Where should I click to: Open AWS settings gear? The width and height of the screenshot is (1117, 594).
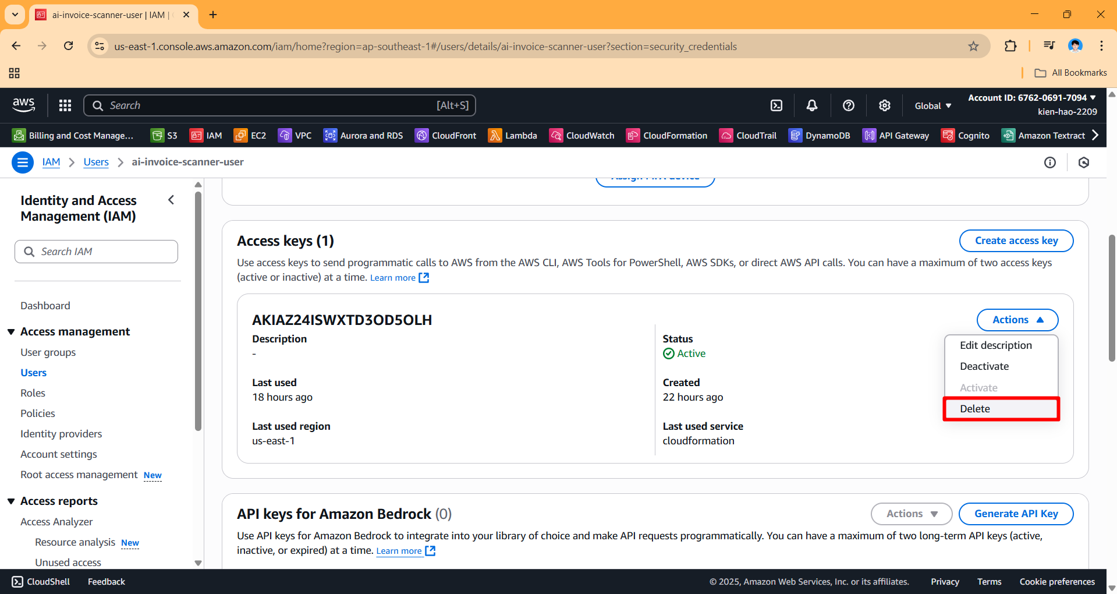click(x=884, y=105)
